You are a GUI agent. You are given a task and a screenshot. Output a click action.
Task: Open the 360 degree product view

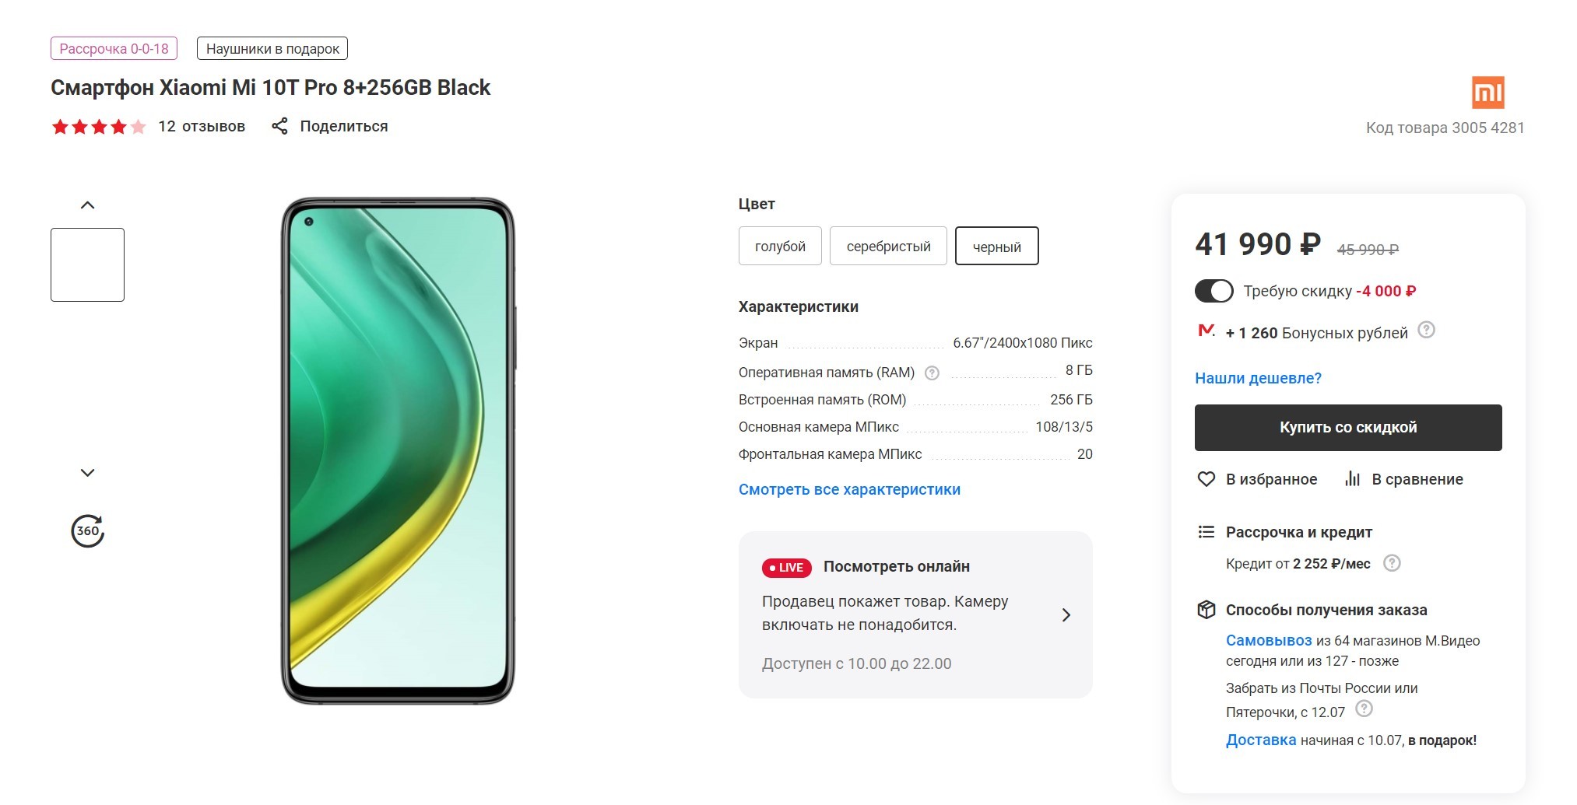88,531
